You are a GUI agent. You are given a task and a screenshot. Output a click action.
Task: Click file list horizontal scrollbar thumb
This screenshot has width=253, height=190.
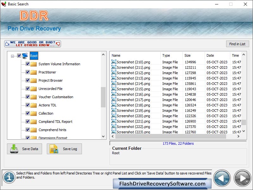171,136
